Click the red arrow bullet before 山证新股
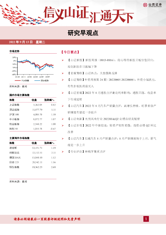 click(63, 60)
